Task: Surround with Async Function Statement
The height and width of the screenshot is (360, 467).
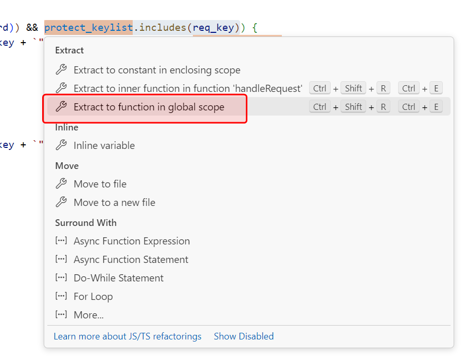Action: click(131, 259)
